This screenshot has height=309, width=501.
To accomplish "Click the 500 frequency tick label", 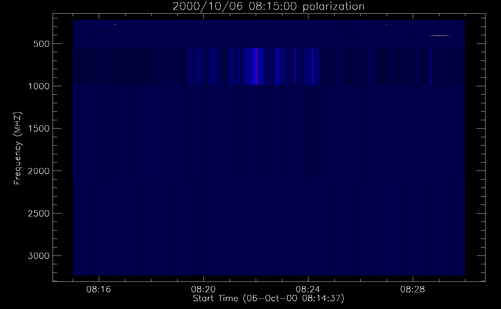I will 41,44.
